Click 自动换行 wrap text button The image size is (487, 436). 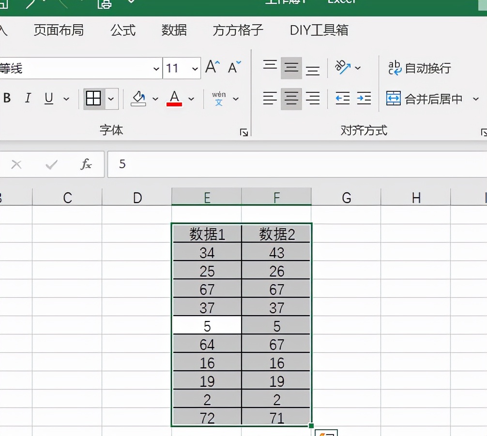pyautogui.click(x=420, y=68)
